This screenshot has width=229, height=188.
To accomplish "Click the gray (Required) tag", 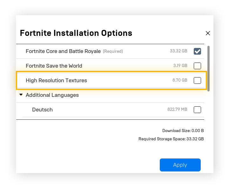I will click(113, 51).
